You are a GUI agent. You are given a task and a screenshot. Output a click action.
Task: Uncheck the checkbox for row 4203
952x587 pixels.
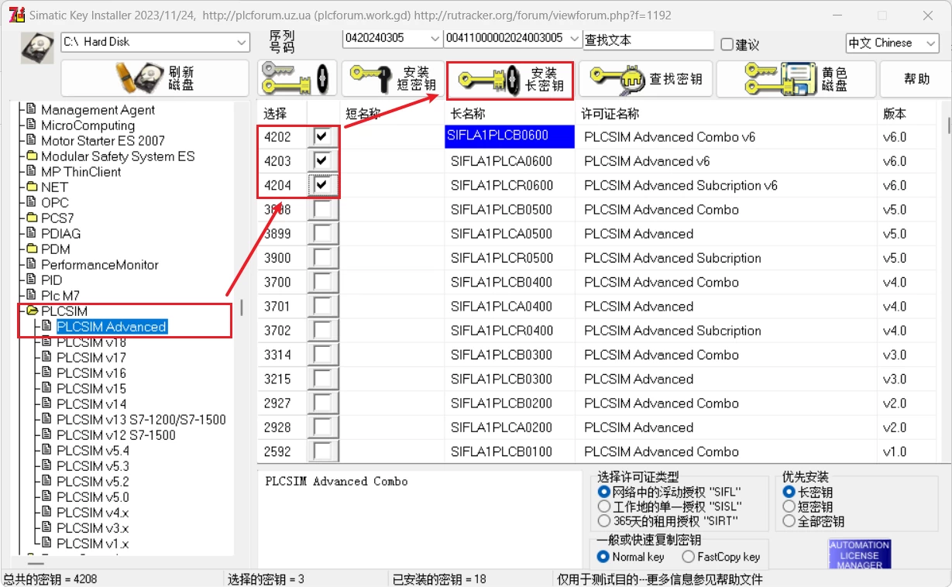click(322, 161)
